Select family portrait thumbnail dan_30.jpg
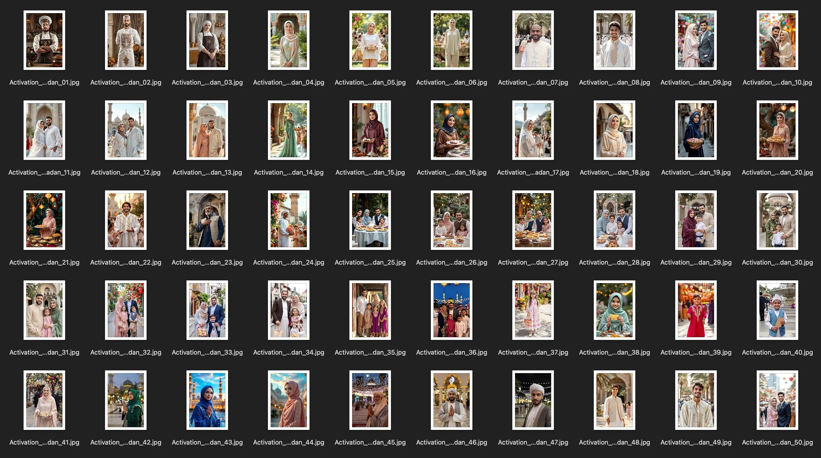The width and height of the screenshot is (821, 458). coord(777,220)
